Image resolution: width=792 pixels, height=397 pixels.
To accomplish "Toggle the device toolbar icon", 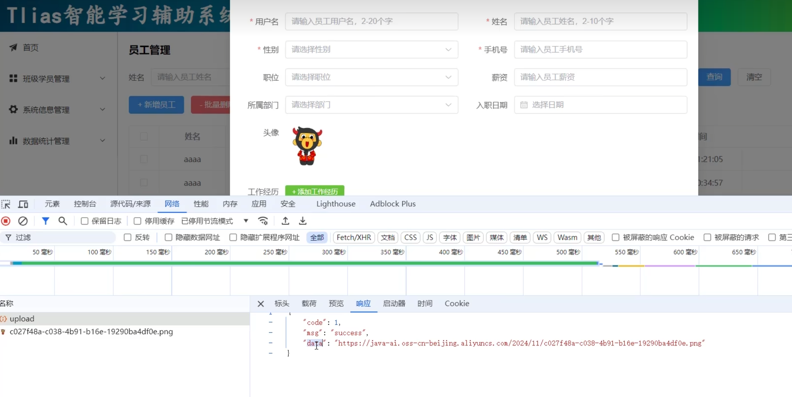I will point(23,204).
